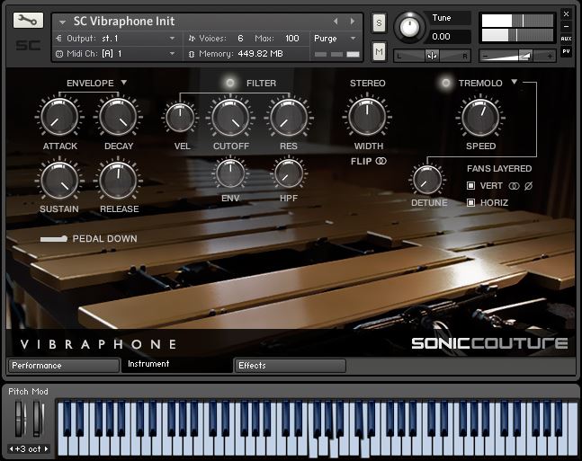The image size is (582, 461).
Task: Open the Envelope dropdown arrow
Action: click(124, 83)
